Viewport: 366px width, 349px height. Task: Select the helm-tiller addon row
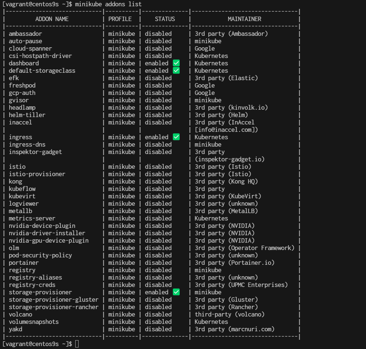[27, 114]
